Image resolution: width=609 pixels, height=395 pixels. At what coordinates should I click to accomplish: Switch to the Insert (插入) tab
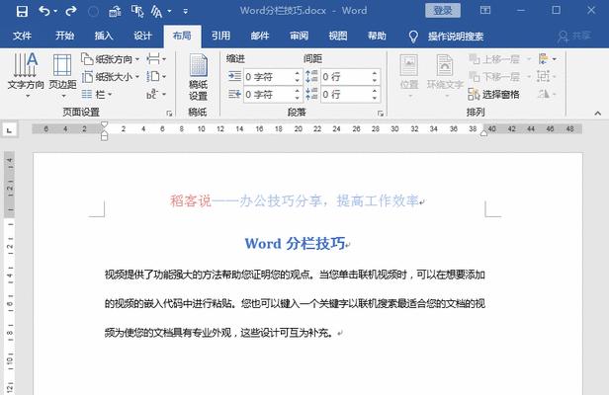tap(104, 37)
